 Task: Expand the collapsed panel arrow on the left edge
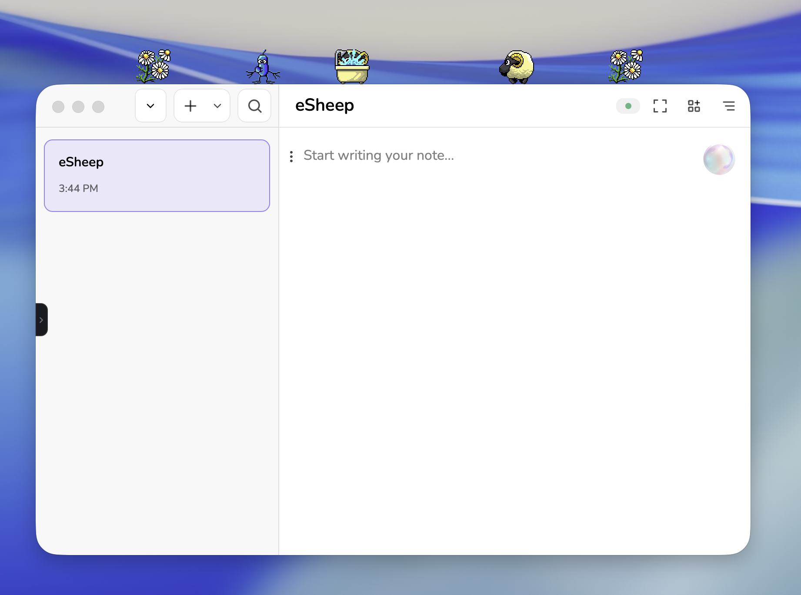coord(42,320)
